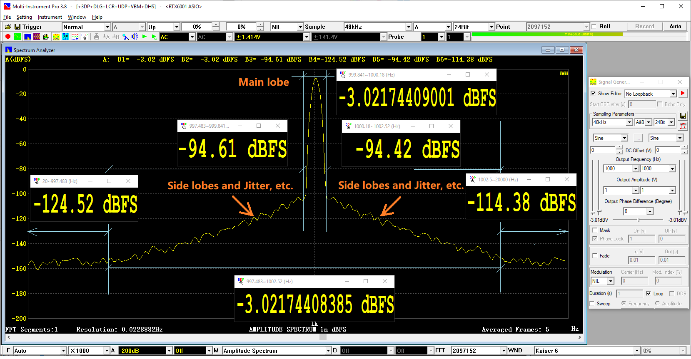The height and width of the screenshot is (359, 691).
Task: Open the Instrument menu
Action: pyautogui.click(x=50, y=17)
